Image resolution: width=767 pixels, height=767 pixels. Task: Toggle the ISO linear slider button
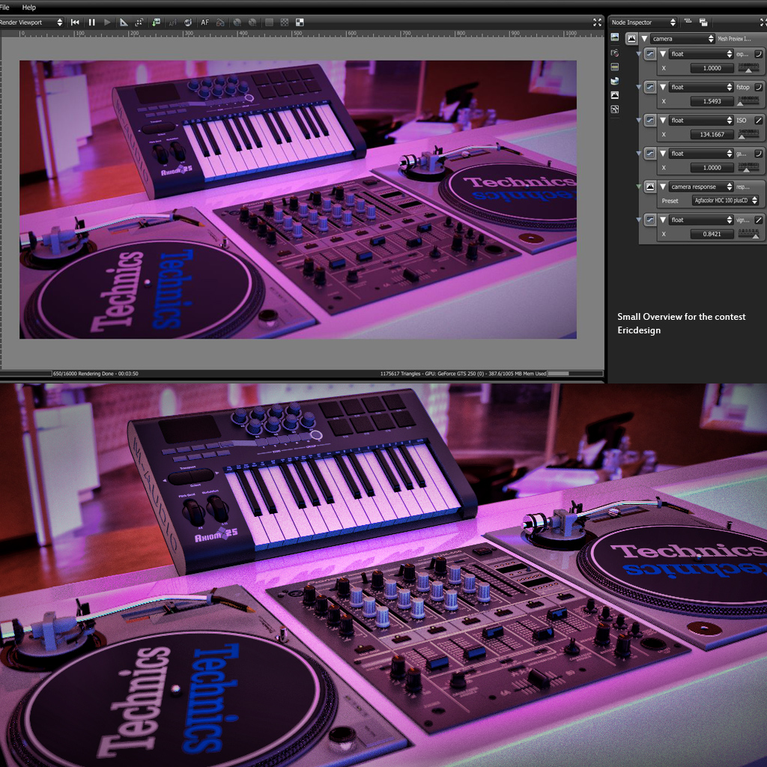point(758,121)
